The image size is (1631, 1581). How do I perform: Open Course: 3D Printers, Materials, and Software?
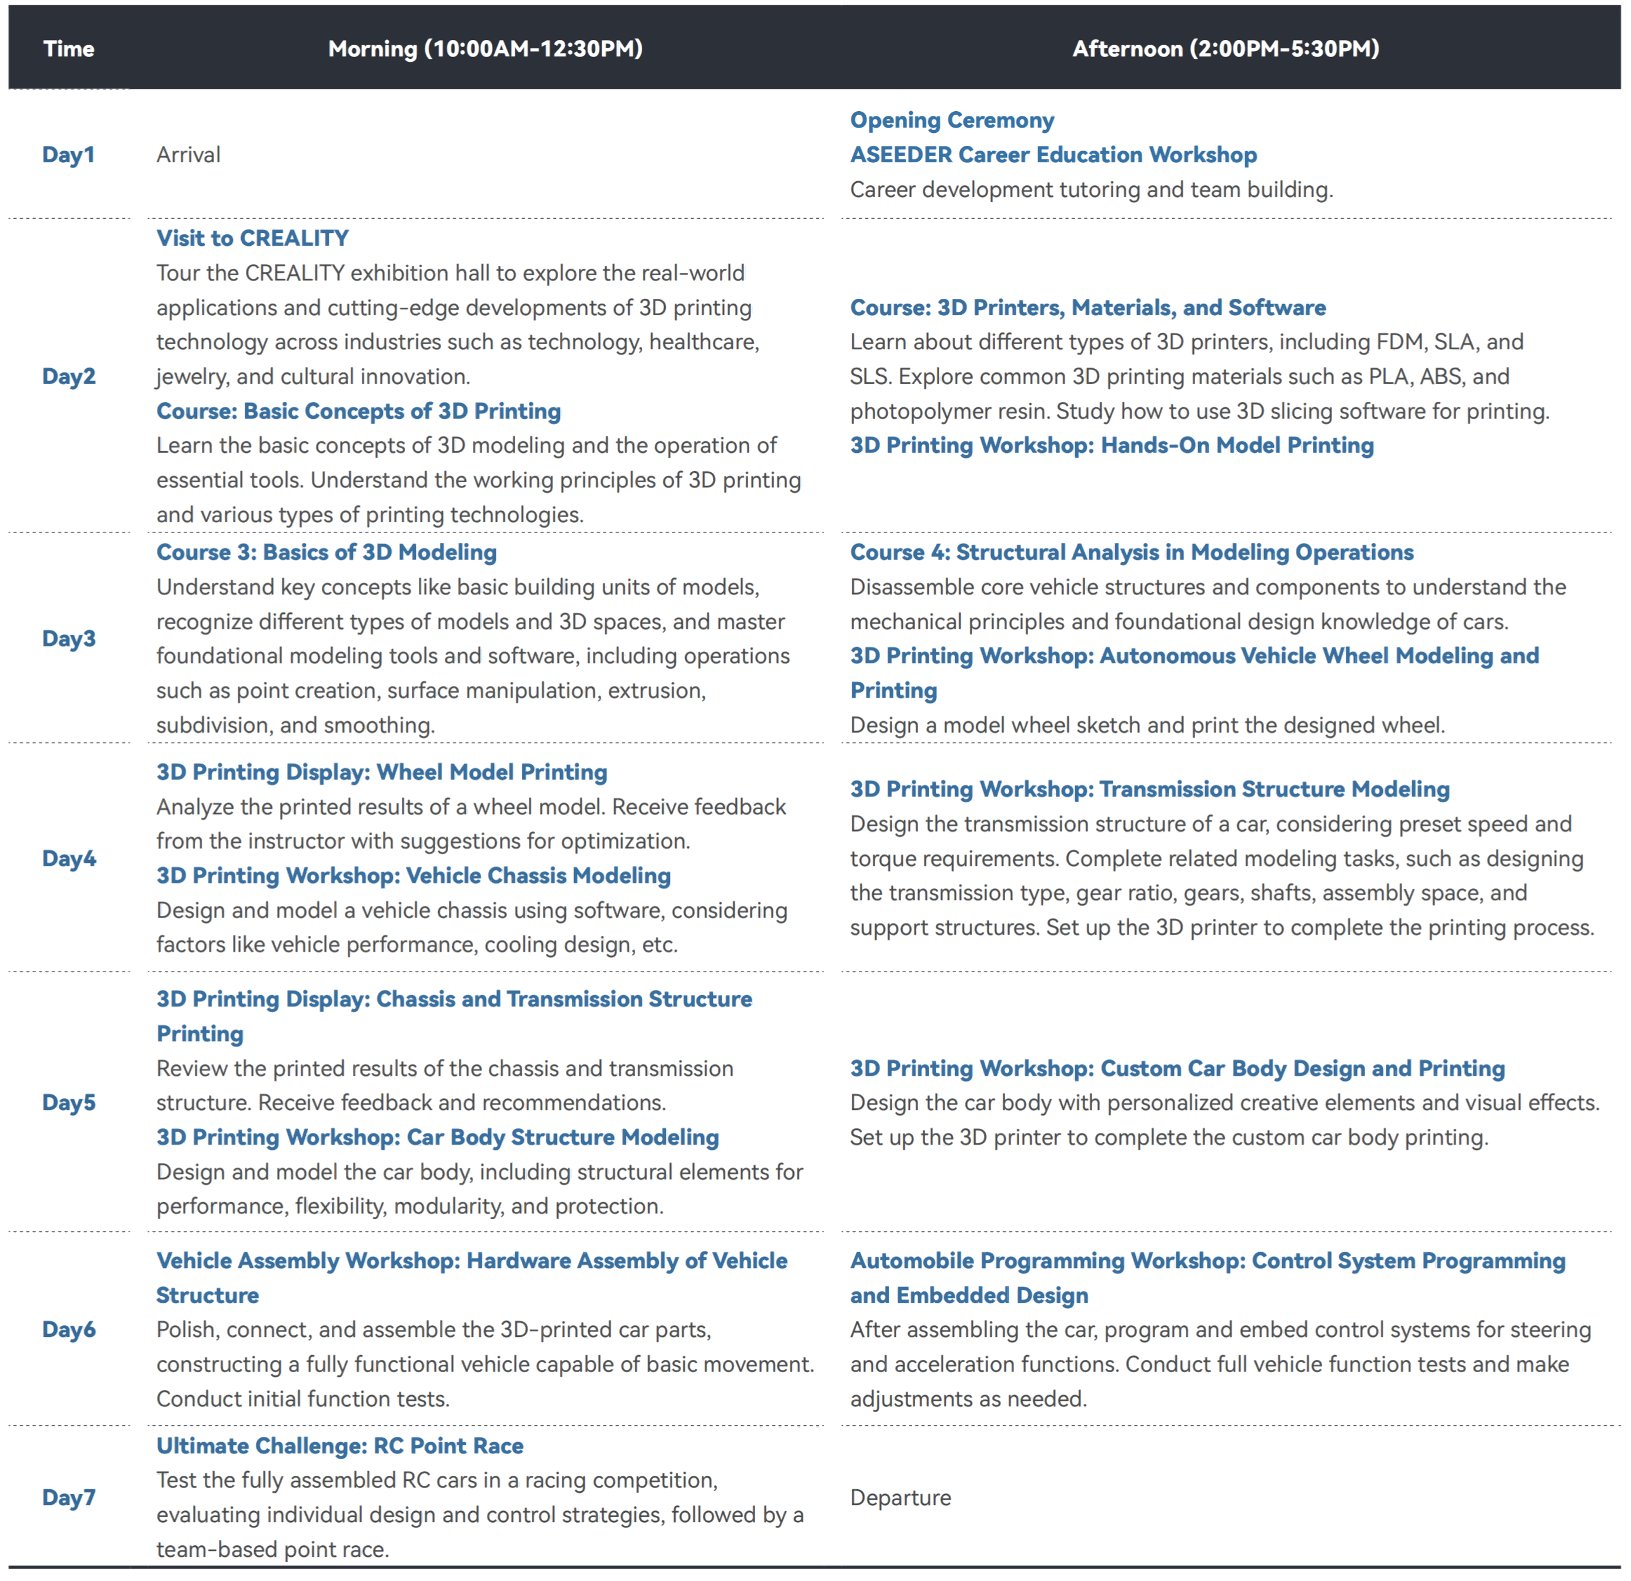tap(1087, 308)
